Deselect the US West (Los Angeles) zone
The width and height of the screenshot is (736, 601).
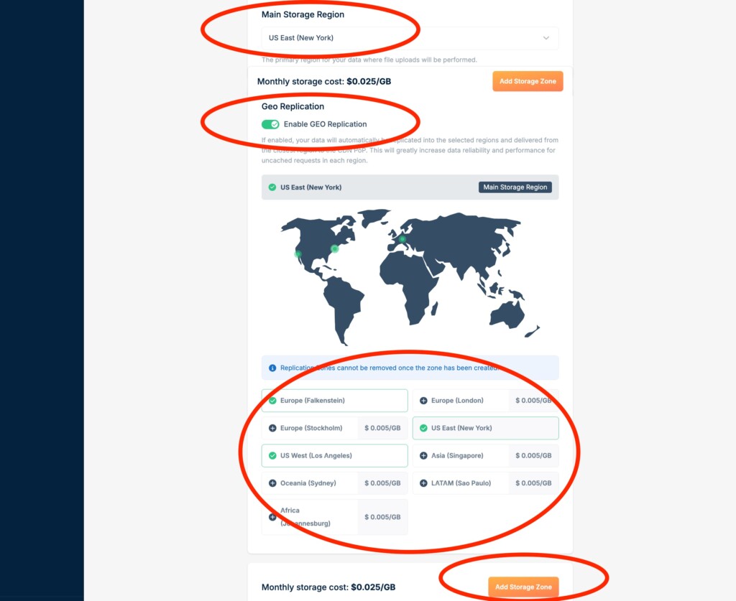(335, 456)
